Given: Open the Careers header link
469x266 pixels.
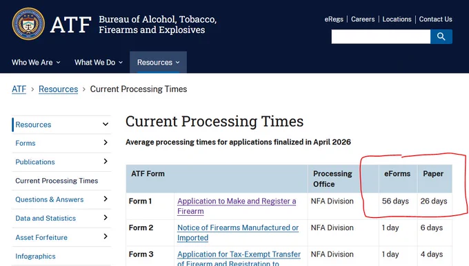Looking at the screenshot, I should [363, 19].
